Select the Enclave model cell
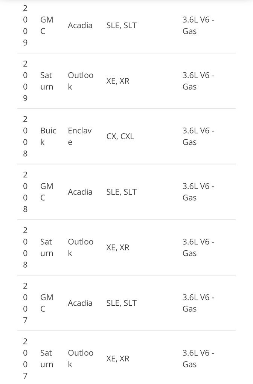This screenshot has width=253, height=384. click(79, 136)
